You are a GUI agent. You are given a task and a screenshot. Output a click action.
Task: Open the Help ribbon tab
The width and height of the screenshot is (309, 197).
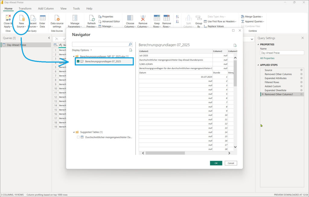(89, 8)
